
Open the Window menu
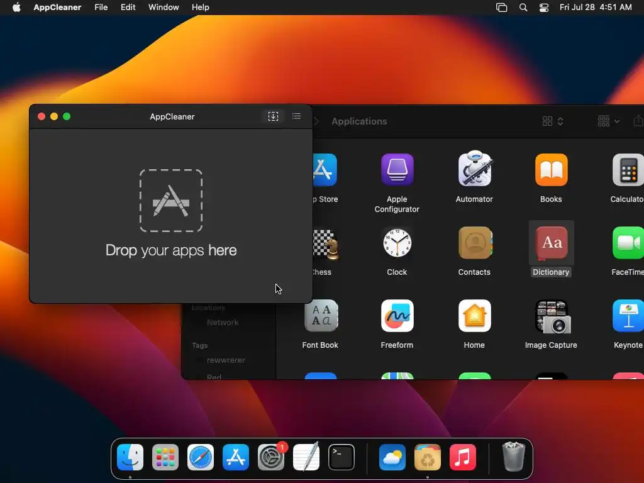coord(164,7)
